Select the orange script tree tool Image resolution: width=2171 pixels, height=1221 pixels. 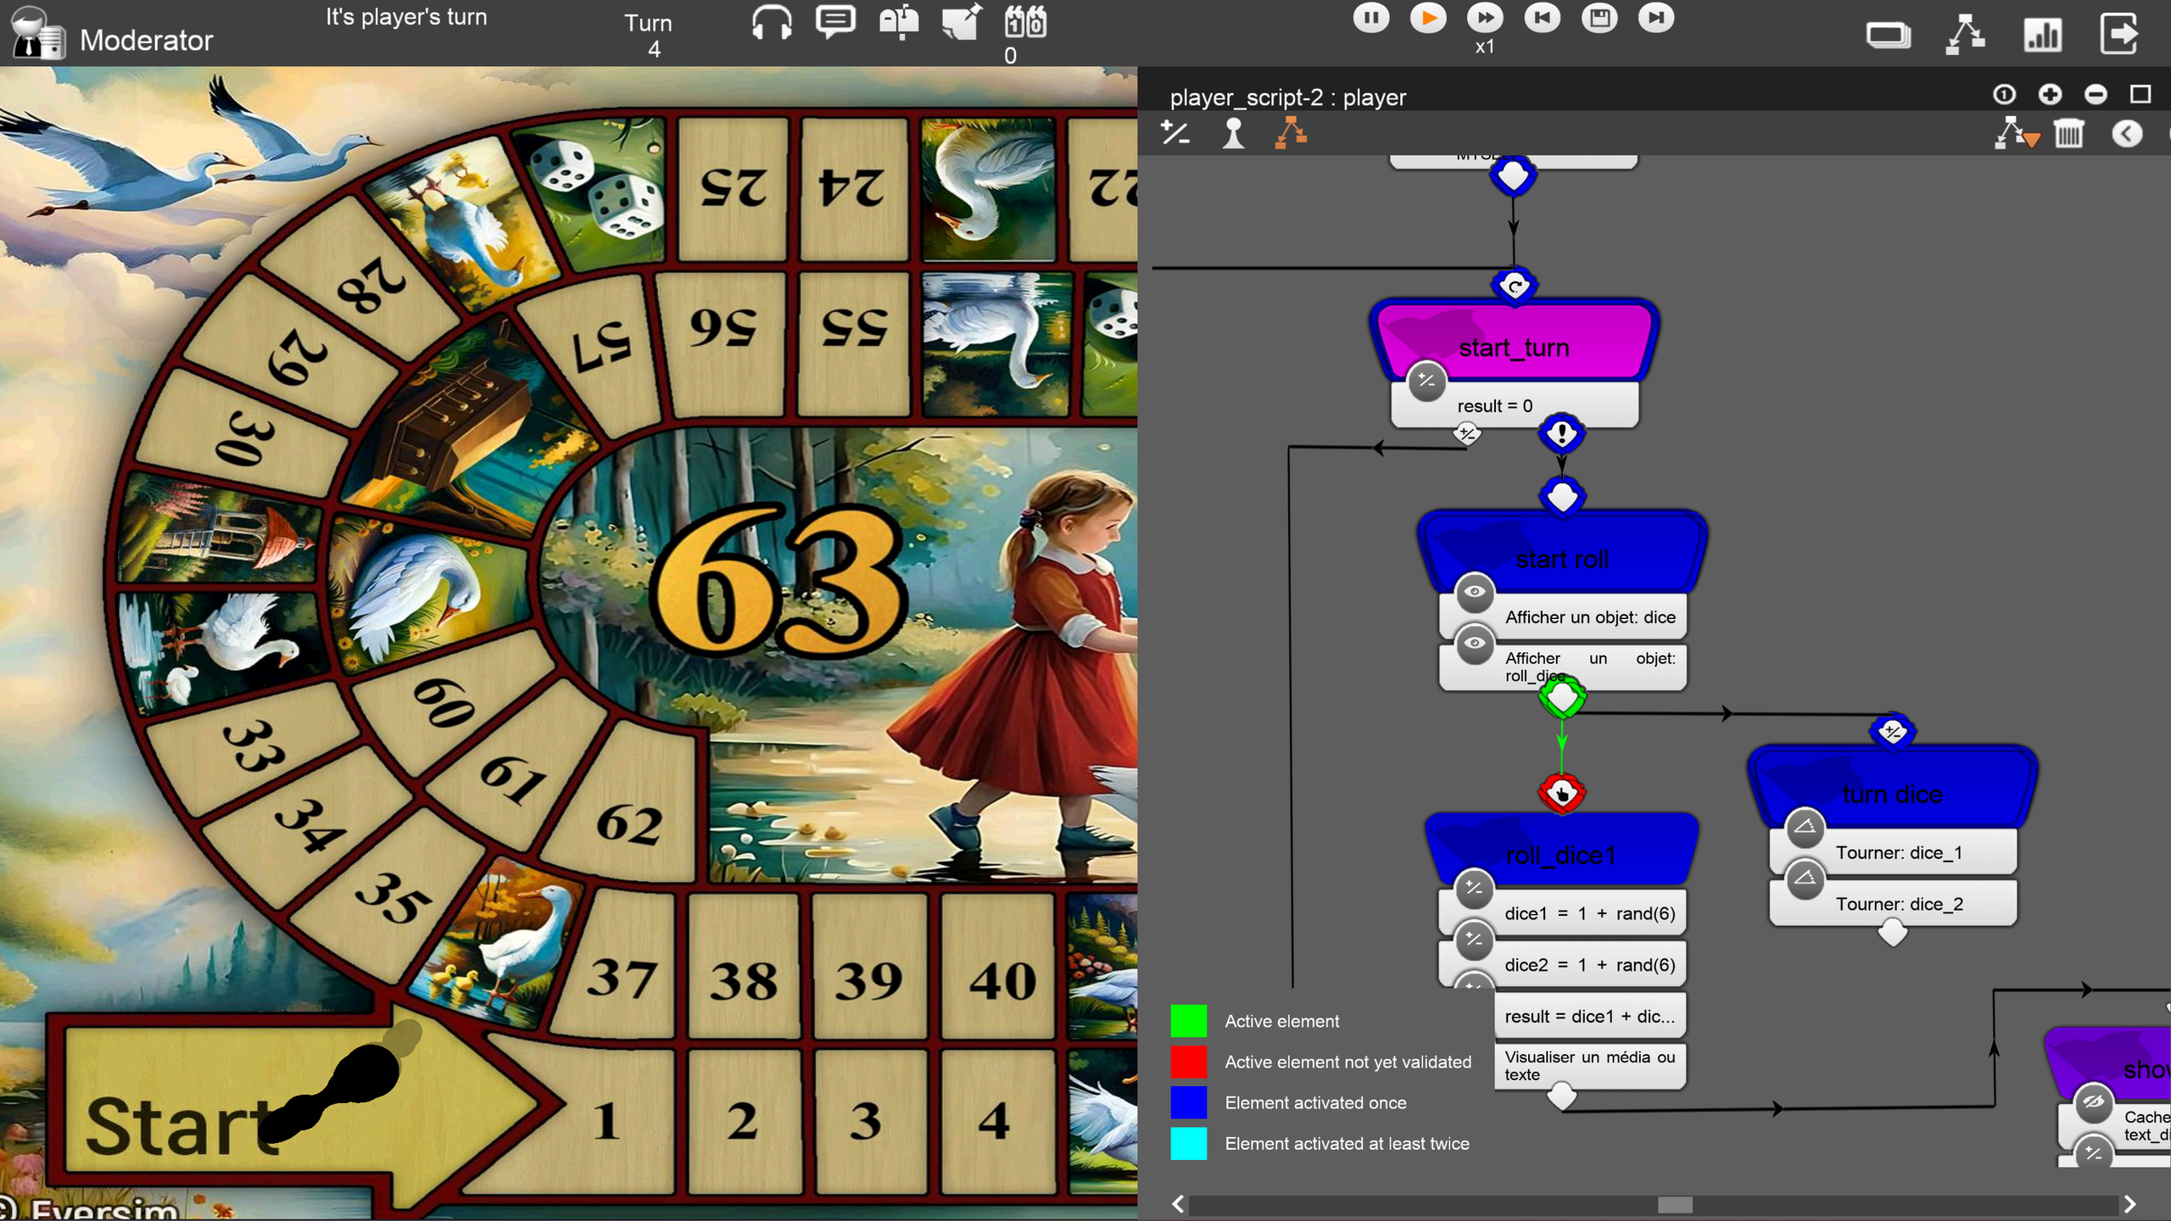coord(1291,133)
